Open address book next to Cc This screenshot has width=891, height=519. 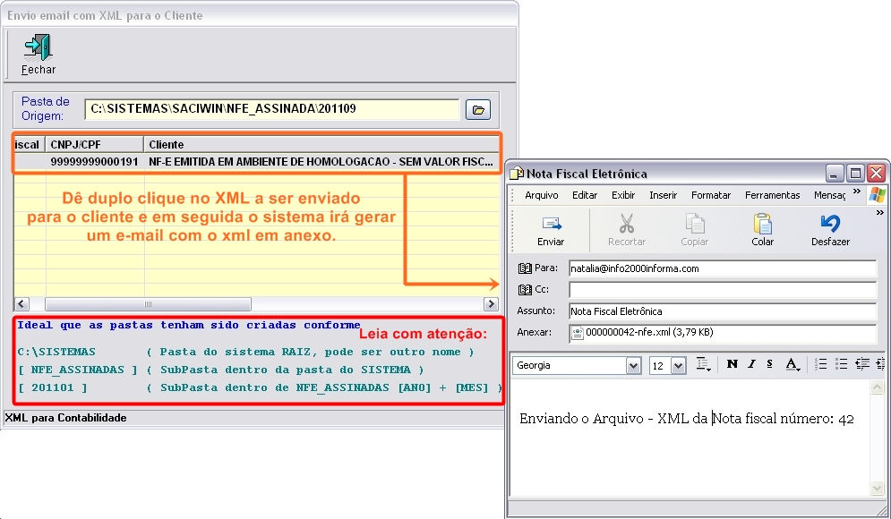[x=525, y=290]
